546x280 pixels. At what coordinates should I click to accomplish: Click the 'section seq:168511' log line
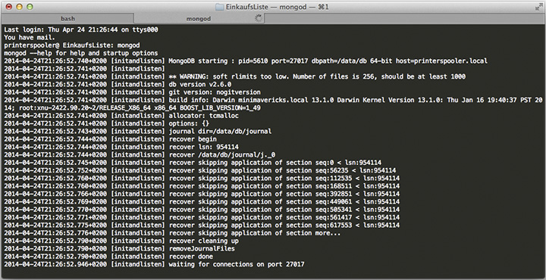202,186
